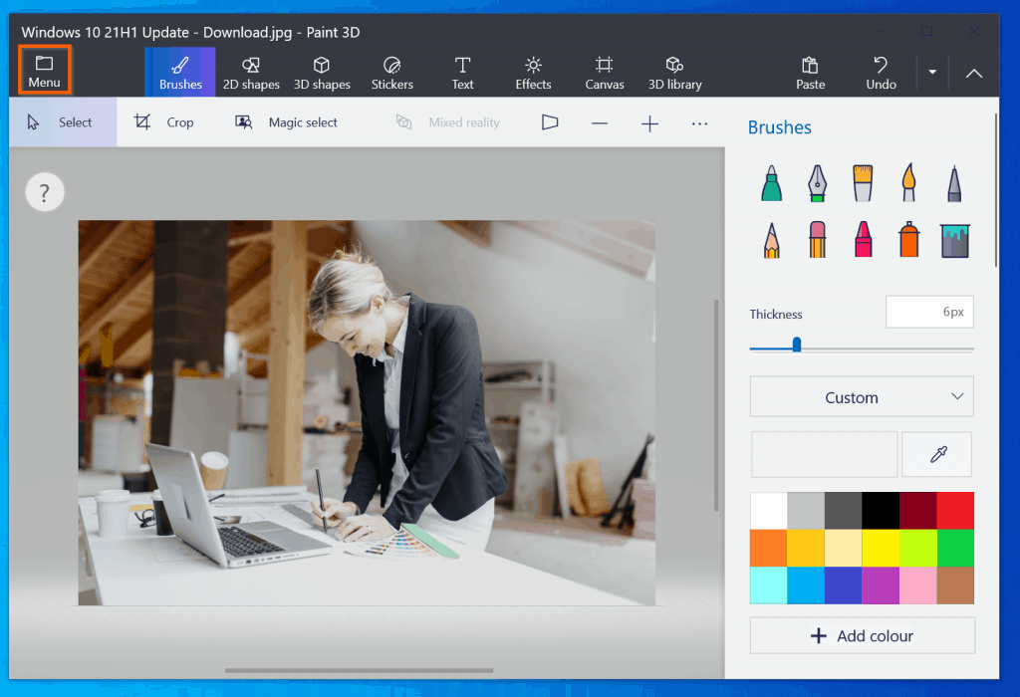Open the Stickers tab

(392, 72)
